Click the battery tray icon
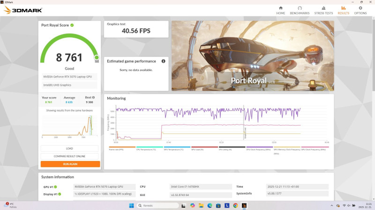The width and height of the screenshot is (375, 210). (353, 205)
